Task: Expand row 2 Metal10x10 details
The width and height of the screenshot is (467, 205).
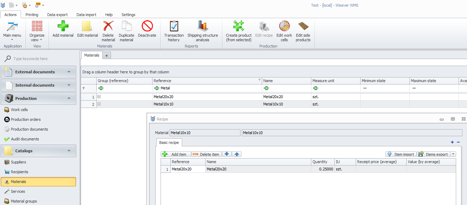Action: [x=99, y=104]
